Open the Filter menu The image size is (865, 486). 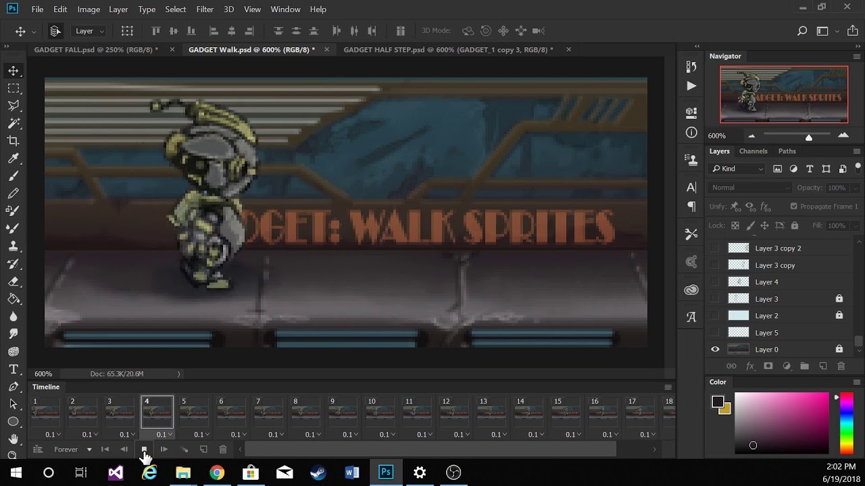click(x=204, y=9)
